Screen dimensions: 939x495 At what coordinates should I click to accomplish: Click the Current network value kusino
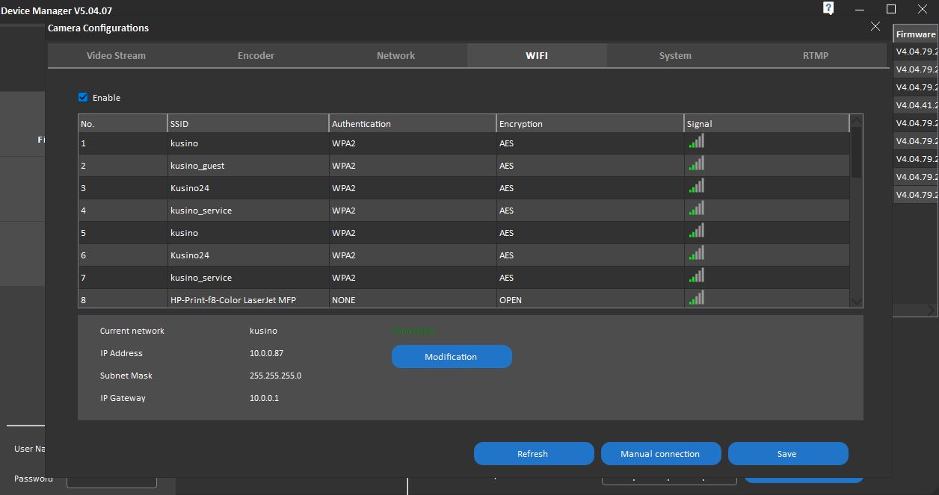pyautogui.click(x=263, y=331)
